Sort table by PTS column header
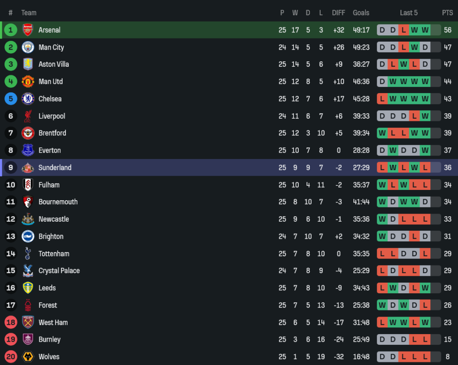Image resolution: width=458 pixels, height=365 pixels. (x=447, y=13)
